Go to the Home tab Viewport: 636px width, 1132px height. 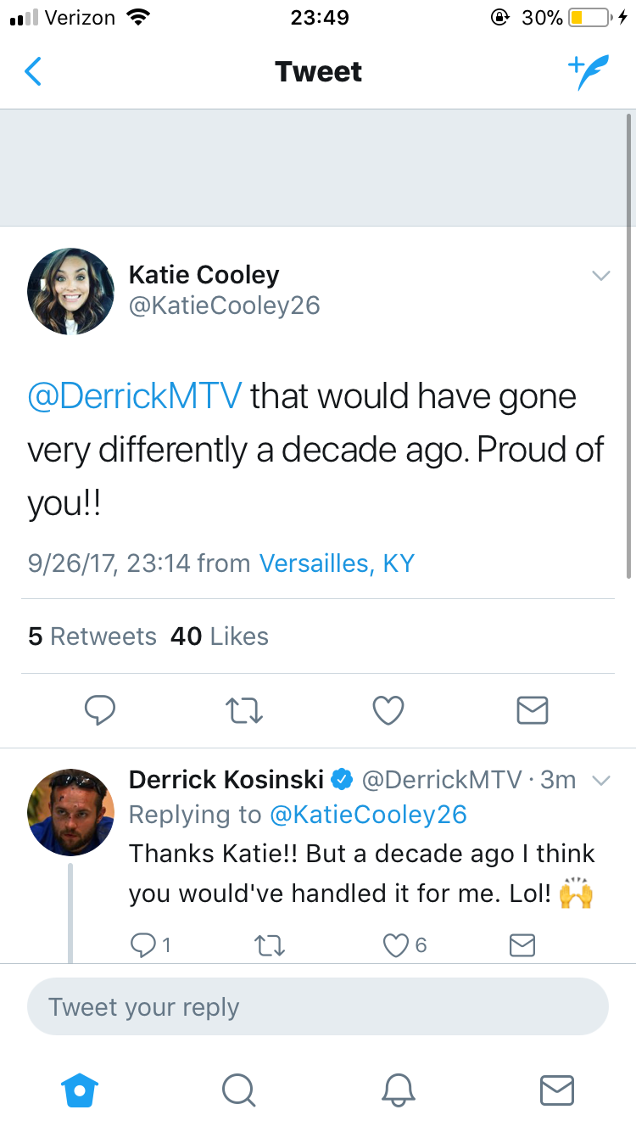click(80, 1090)
